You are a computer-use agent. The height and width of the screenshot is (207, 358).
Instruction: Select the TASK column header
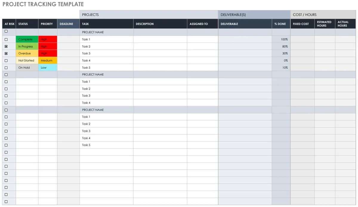[x=107, y=24]
